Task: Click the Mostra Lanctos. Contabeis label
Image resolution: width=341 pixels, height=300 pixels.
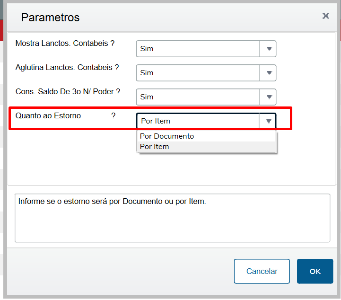Action: click(65, 43)
